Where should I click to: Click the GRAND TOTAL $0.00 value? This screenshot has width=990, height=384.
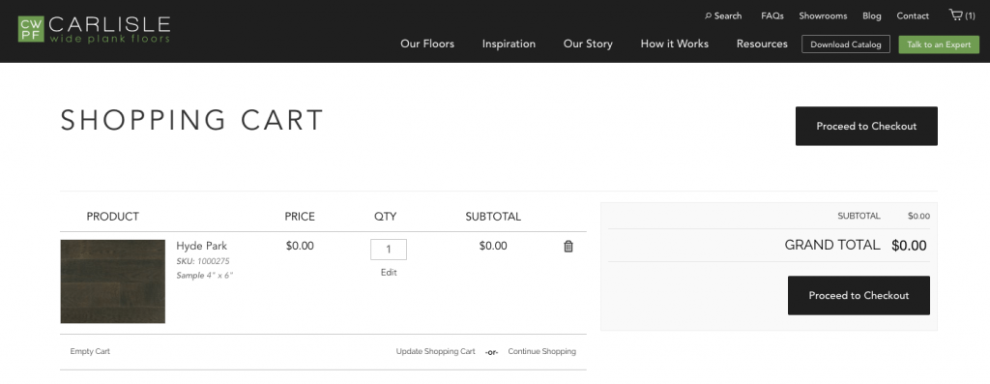[x=909, y=246]
